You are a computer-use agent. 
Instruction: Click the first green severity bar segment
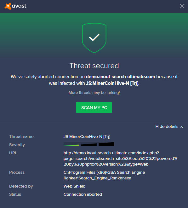(x=71, y=144)
